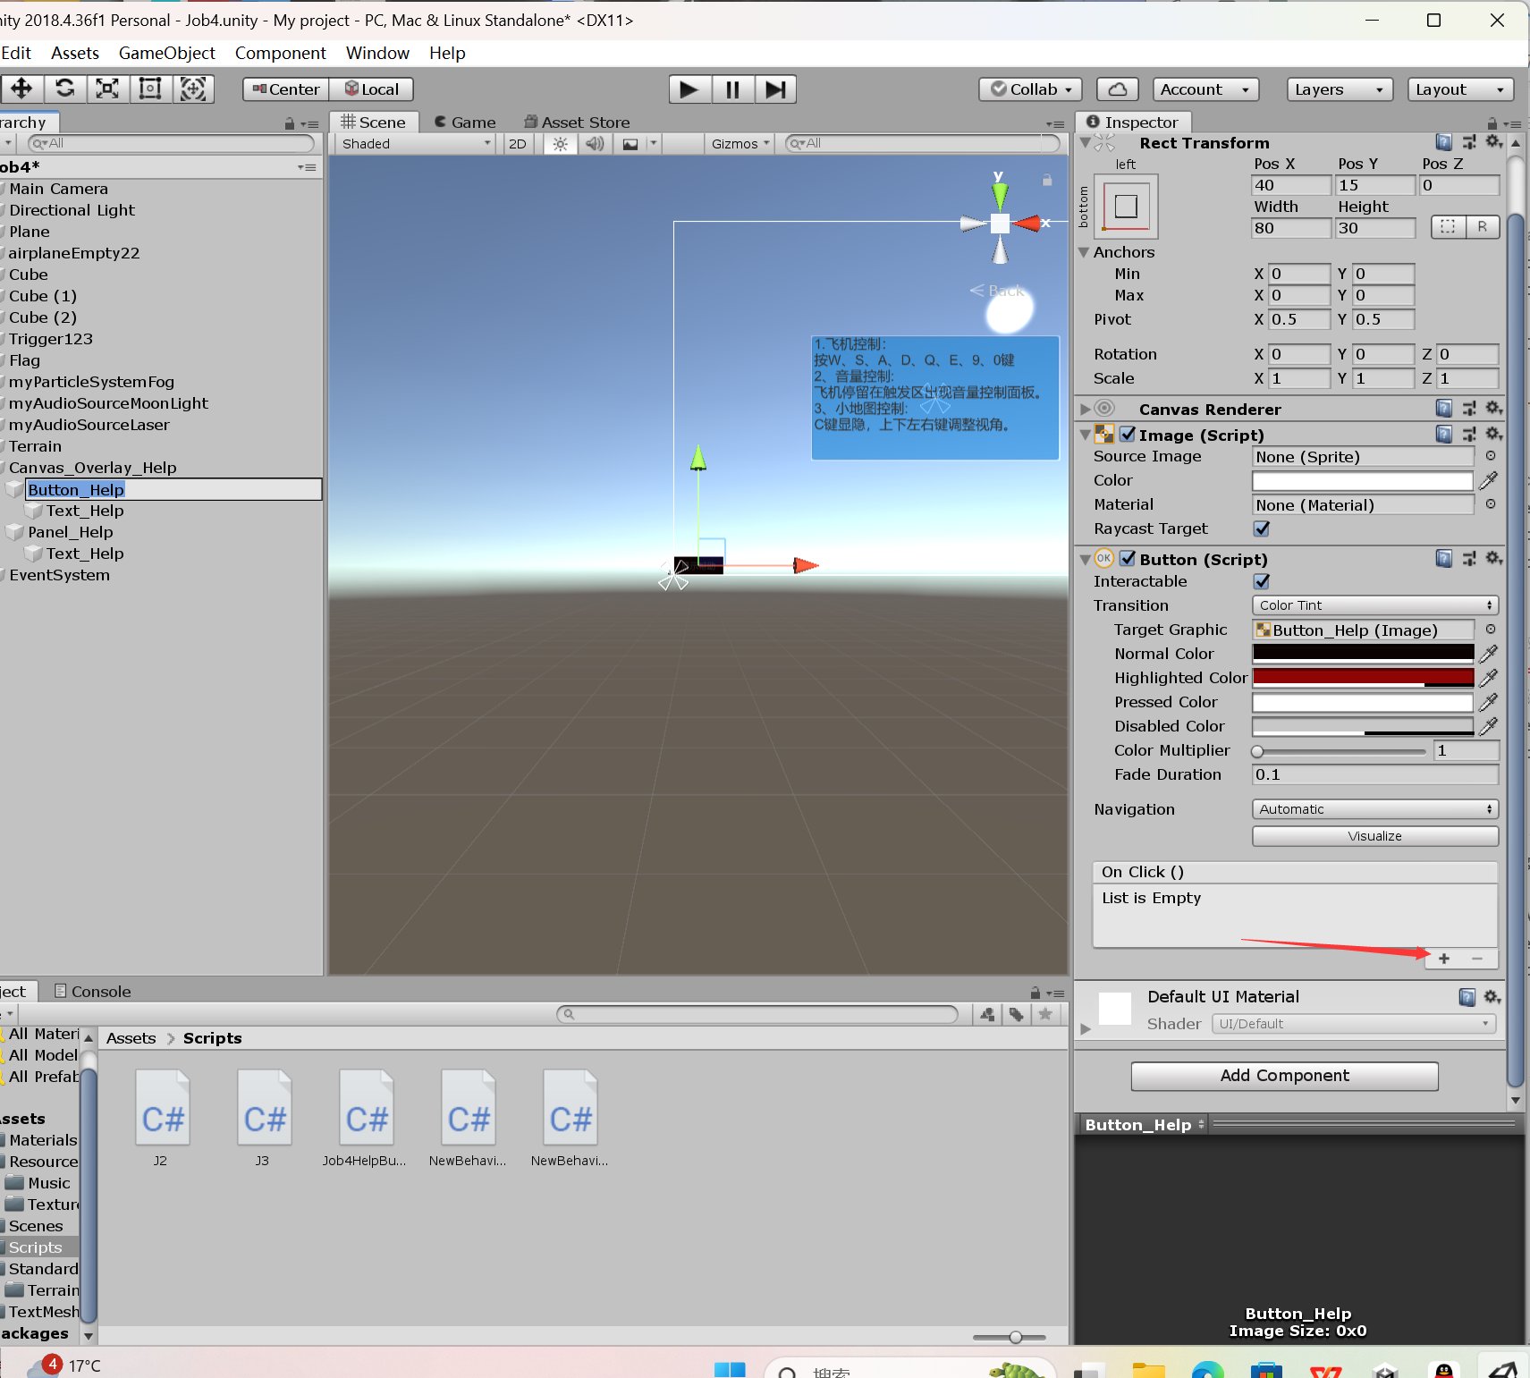Open the cloud services button
The image size is (1530, 1378).
click(1118, 89)
